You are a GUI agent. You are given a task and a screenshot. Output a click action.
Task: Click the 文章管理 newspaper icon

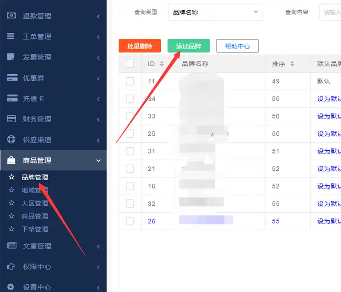click(12, 245)
